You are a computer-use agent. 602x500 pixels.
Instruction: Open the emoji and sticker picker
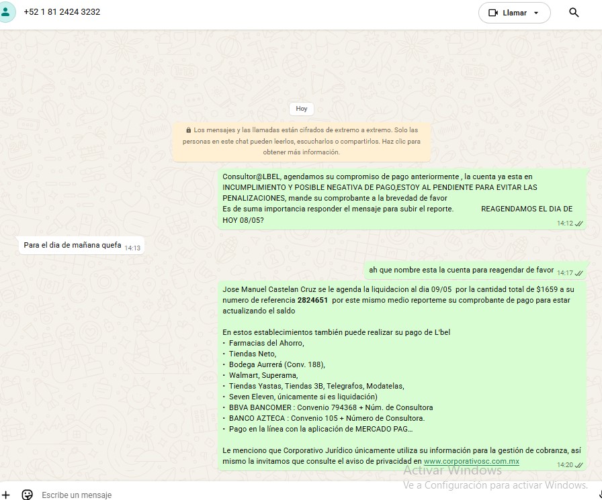[x=27, y=495]
